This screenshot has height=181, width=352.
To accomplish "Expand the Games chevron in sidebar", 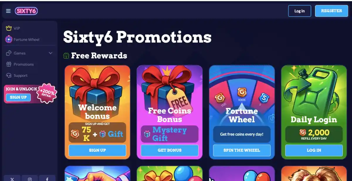I will pos(50,53).
